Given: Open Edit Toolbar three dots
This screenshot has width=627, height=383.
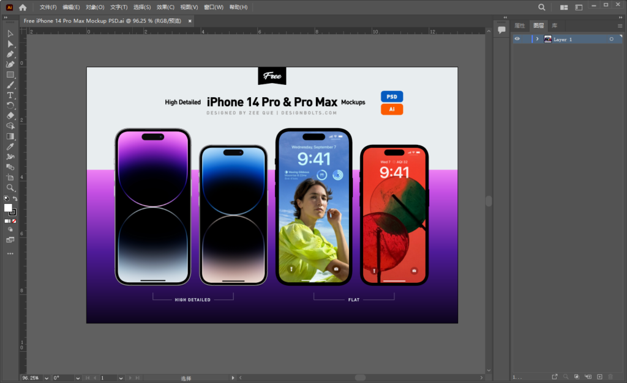Looking at the screenshot, I should coord(10,254).
